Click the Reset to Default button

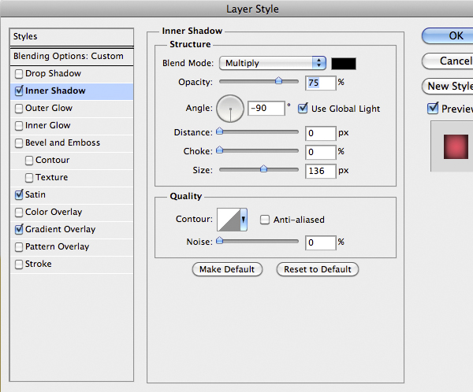318,269
